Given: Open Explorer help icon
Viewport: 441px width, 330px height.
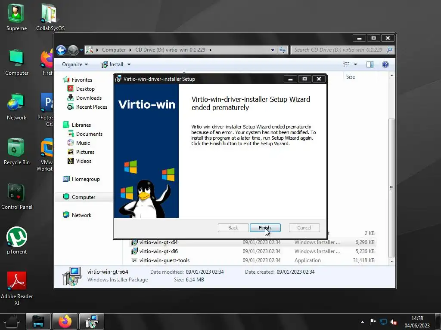Looking at the screenshot, I should (385, 64).
